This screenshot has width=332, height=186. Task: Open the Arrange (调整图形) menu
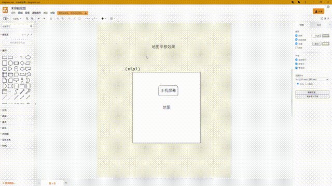tap(36, 13)
